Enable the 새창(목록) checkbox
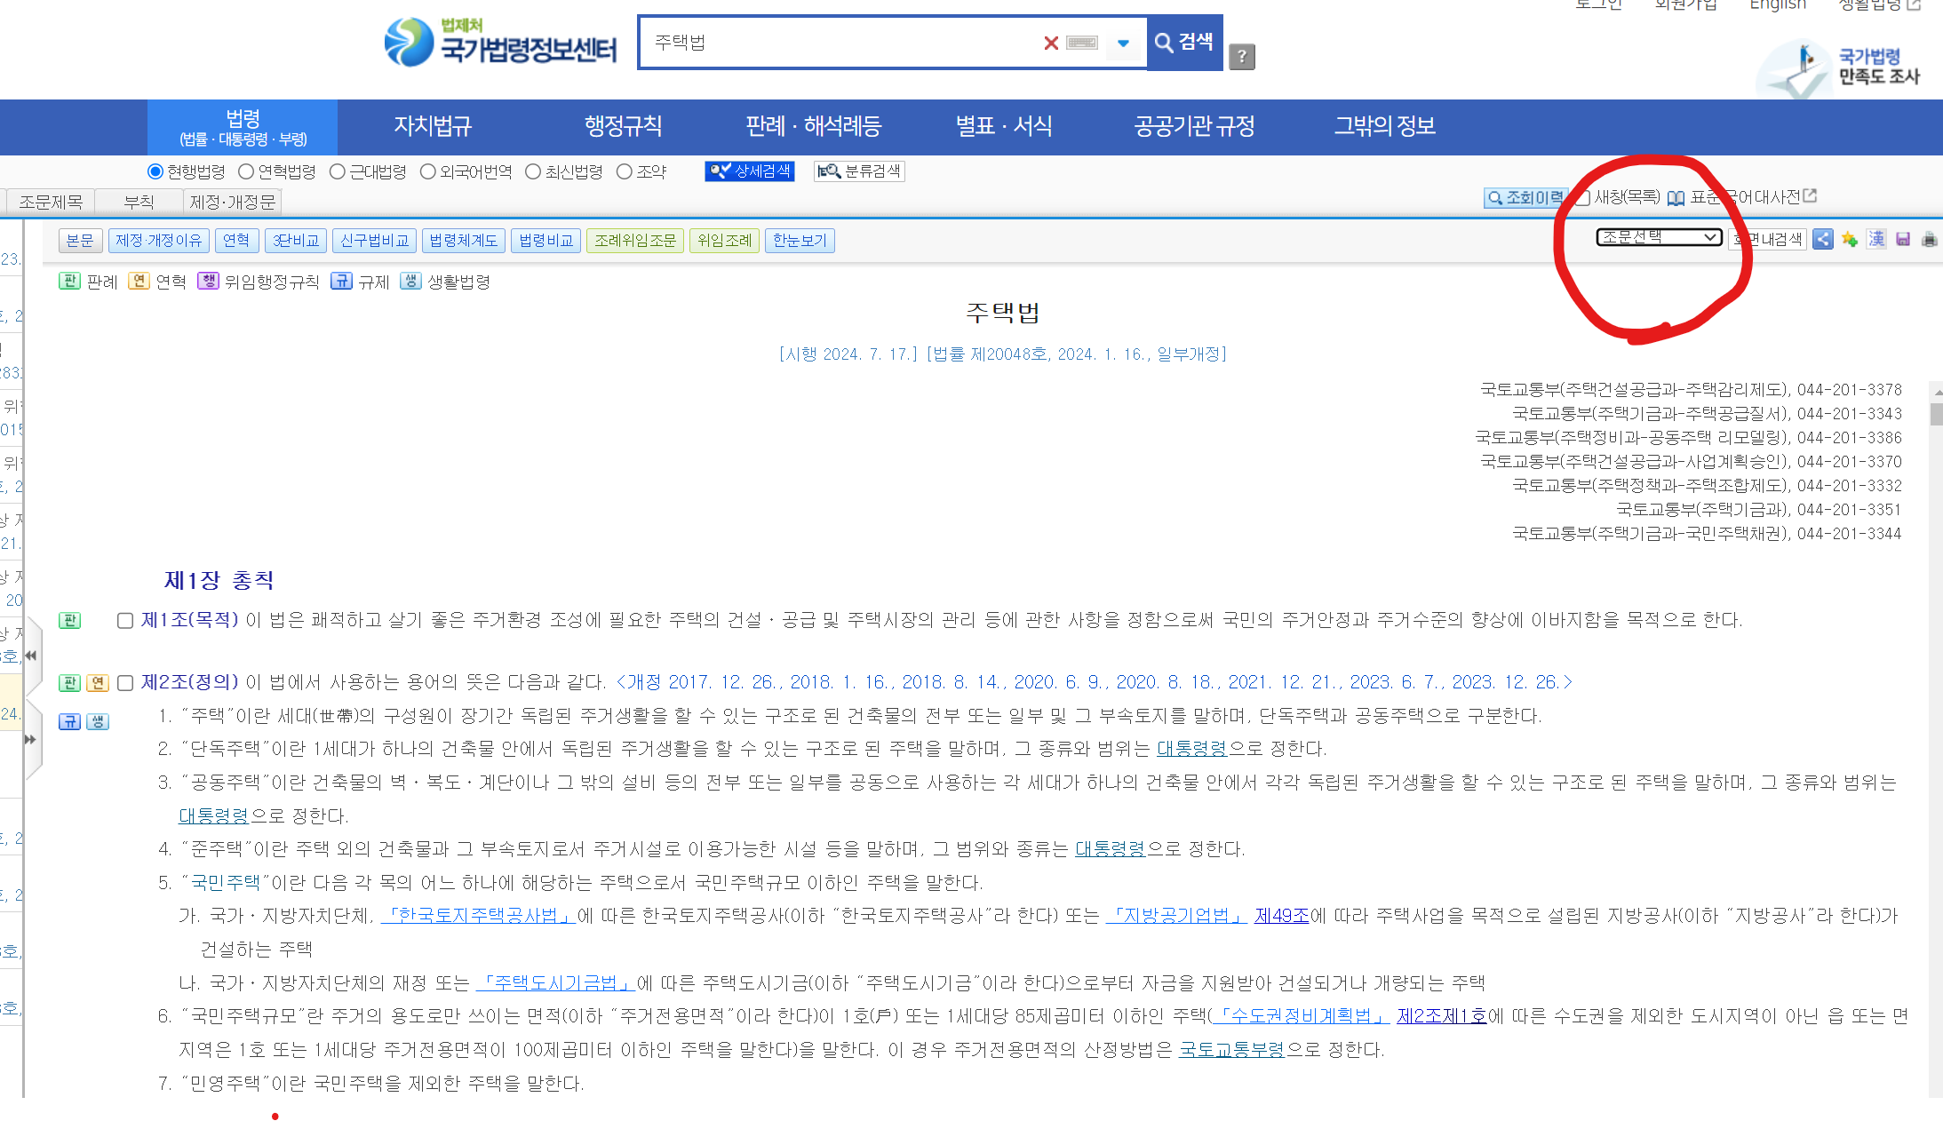This screenshot has height=1121, width=1943. [1582, 197]
